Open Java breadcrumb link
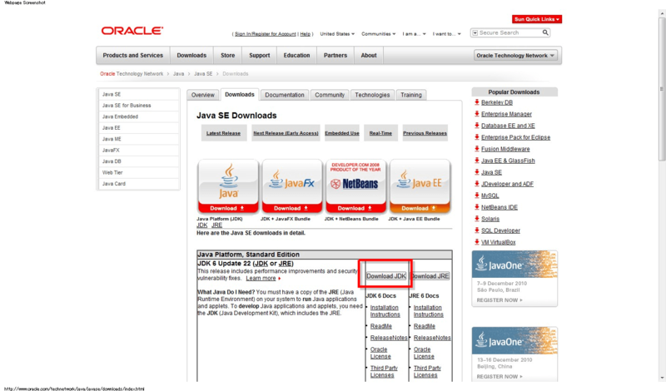Screen dimensions: 666x391 pos(178,74)
